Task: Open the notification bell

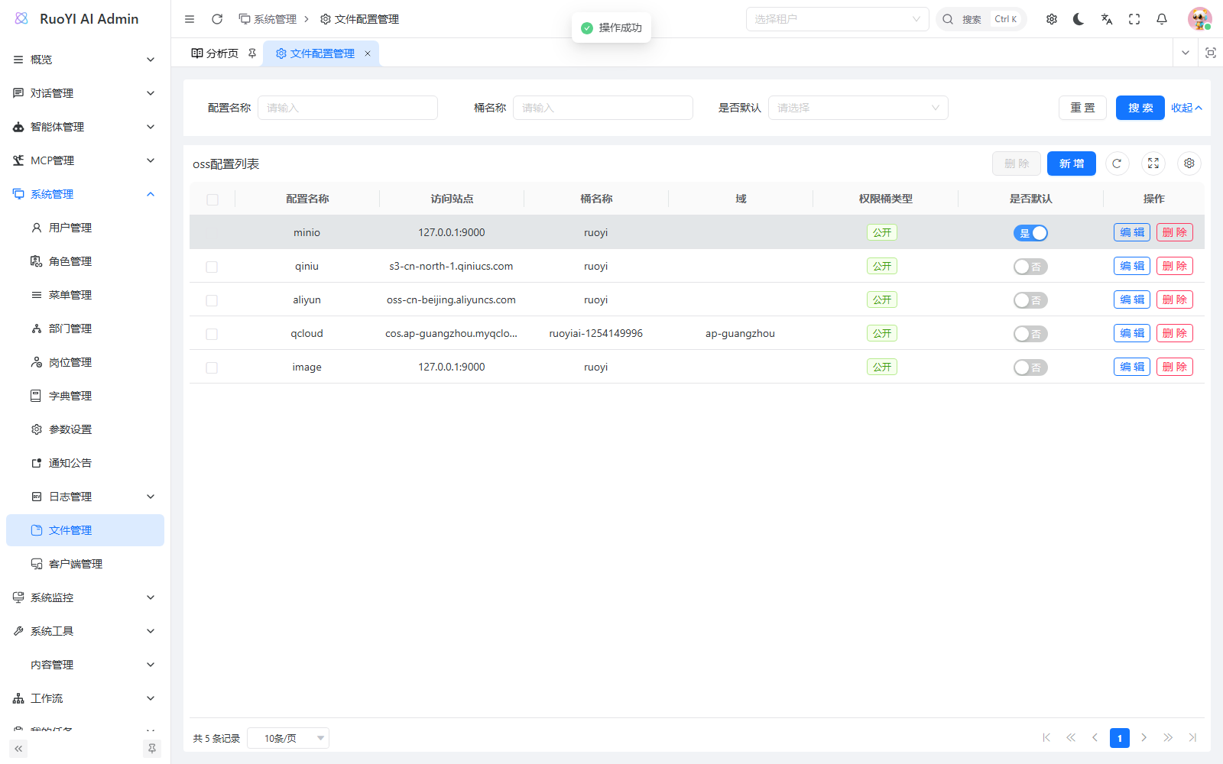Action: [x=1162, y=19]
